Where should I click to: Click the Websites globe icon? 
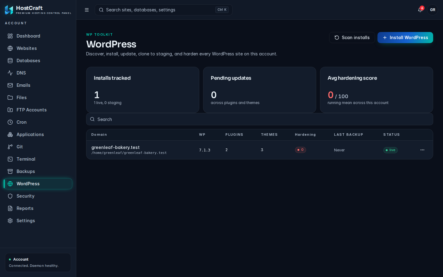pos(10,48)
